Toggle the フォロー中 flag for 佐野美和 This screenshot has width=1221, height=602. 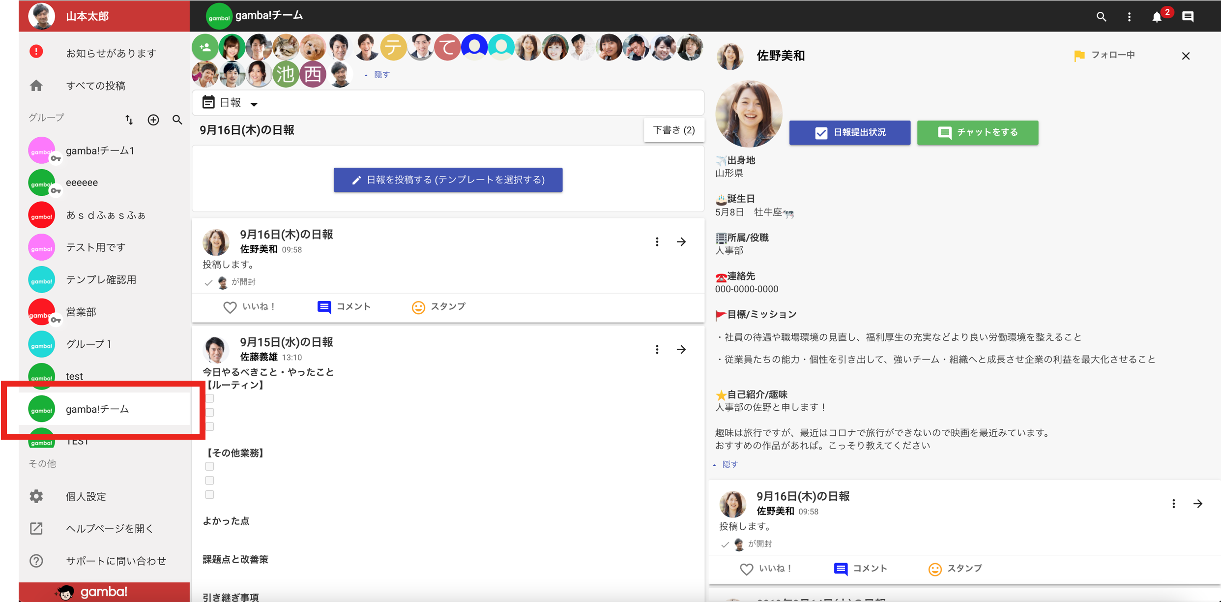pos(1105,56)
